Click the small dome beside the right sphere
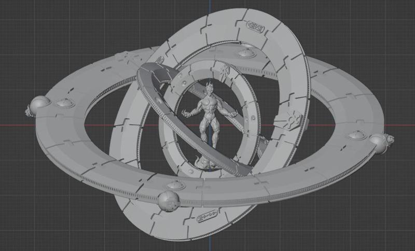 357,135
